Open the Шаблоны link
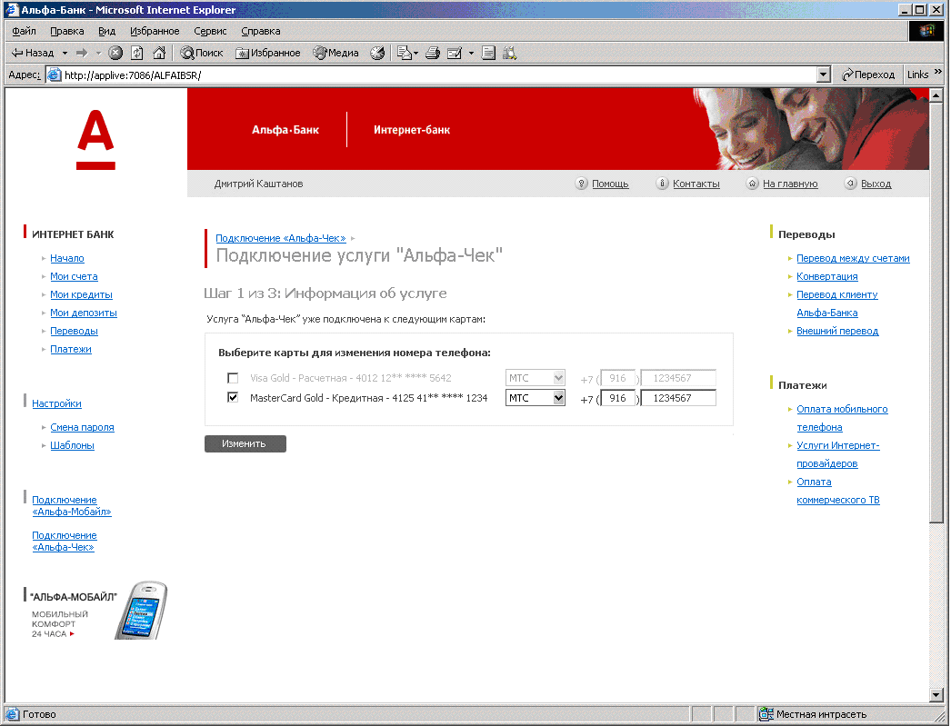 (x=72, y=445)
